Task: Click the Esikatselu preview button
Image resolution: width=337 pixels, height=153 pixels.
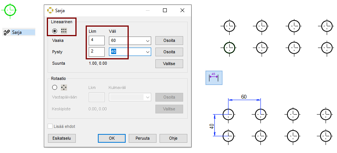Action: [62, 138]
